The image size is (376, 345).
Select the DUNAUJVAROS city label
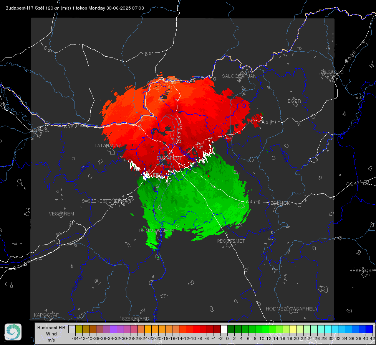[156, 230]
